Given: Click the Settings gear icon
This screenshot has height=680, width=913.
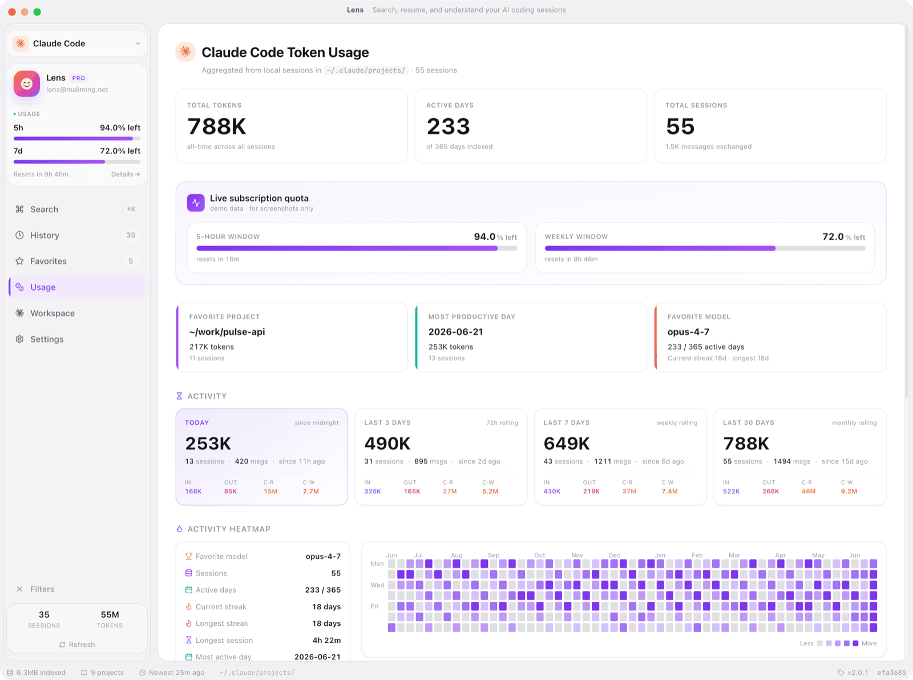Looking at the screenshot, I should 19,339.
